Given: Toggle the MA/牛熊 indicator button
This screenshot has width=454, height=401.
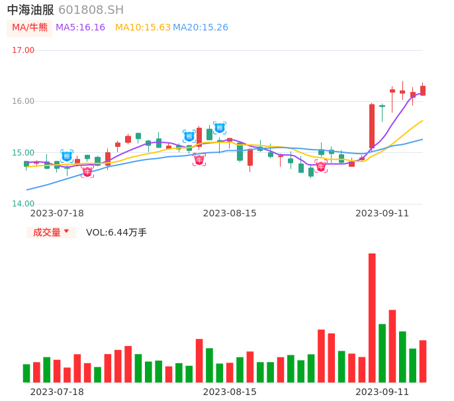Looking at the screenshot, I should click(30, 28).
